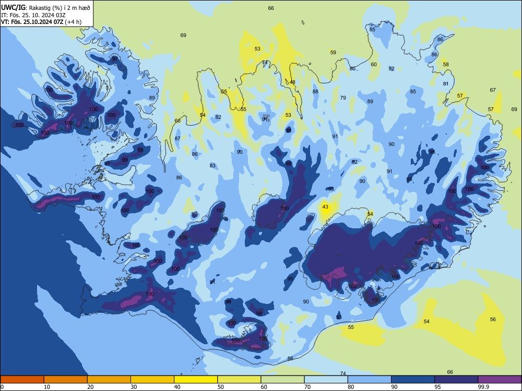Screen dimensions: 522x391
Task: Click the legend scale label '30'
Action: [x=134, y=387]
